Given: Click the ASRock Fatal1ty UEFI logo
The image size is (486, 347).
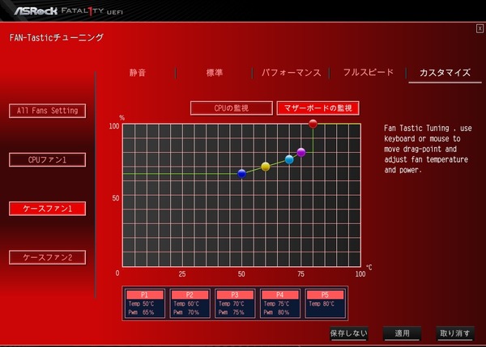Looking at the screenshot, I should point(68,11).
